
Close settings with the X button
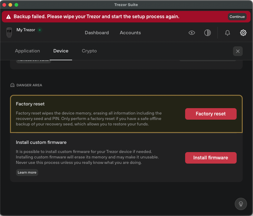(238, 51)
